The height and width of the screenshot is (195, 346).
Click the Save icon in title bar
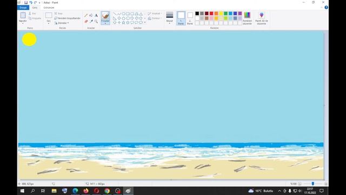coord(26,2)
